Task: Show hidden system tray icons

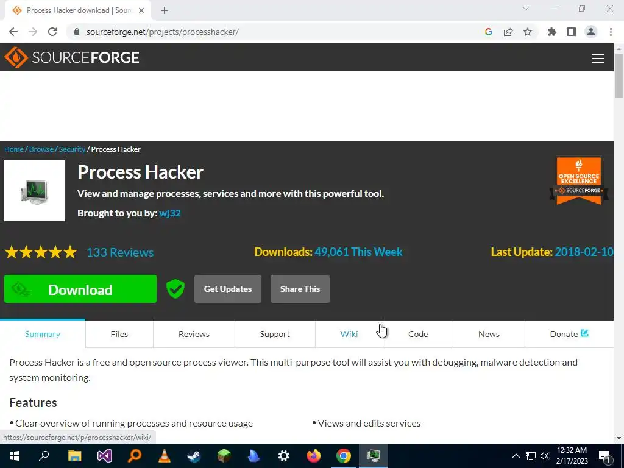Action: 516,456
